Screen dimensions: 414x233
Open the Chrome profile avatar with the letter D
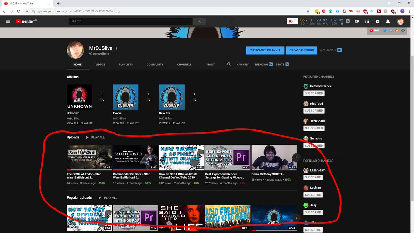402,11
